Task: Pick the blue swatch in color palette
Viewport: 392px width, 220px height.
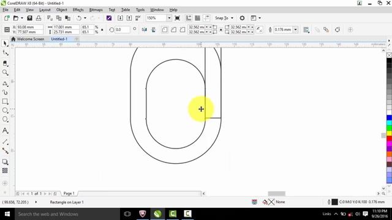Action: (390, 118)
